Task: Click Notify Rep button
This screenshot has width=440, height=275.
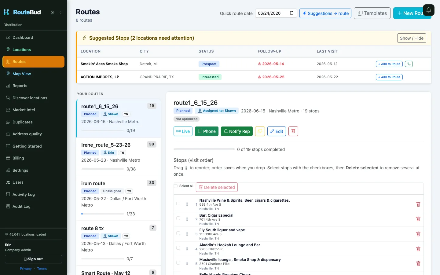Action: 237,131
